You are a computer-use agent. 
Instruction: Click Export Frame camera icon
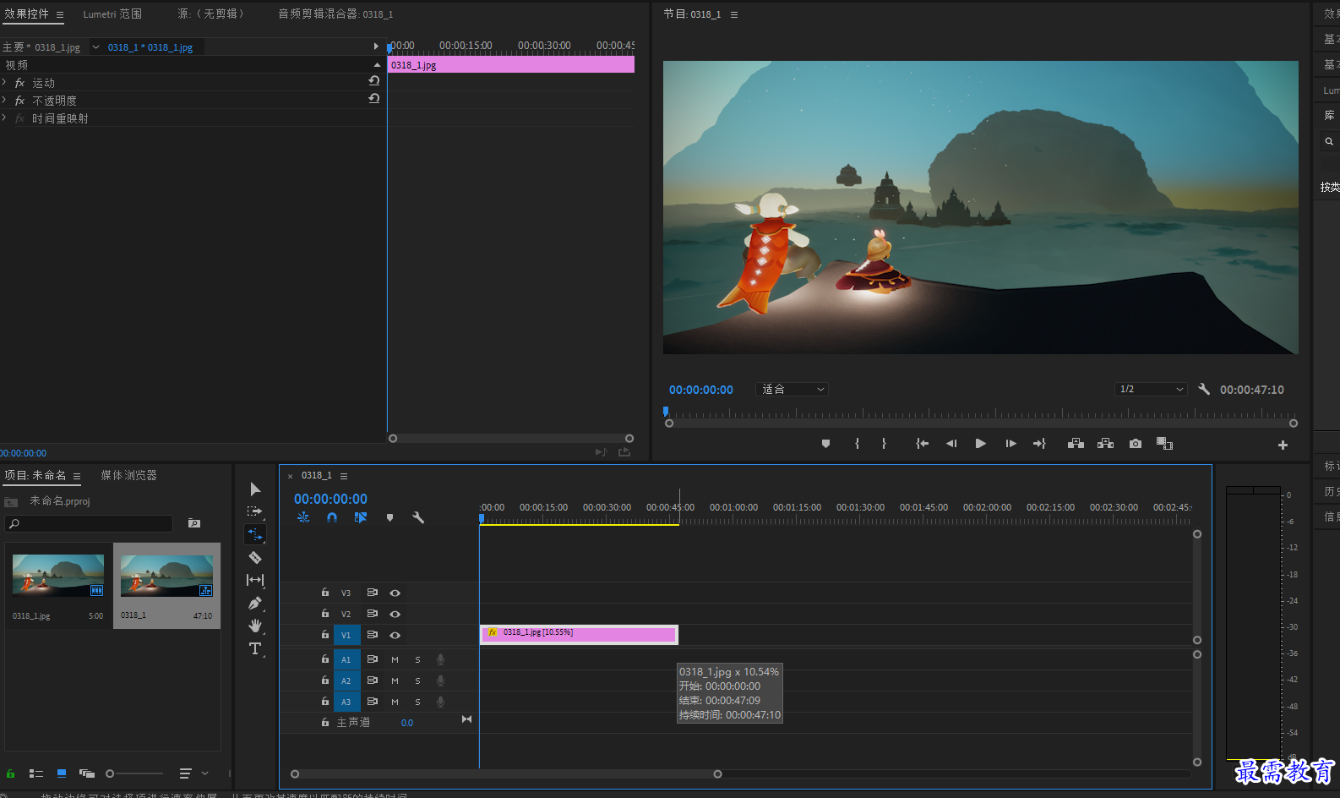1136,444
